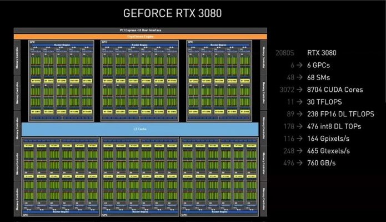Click the 30 TFLOPS value

tap(324, 102)
